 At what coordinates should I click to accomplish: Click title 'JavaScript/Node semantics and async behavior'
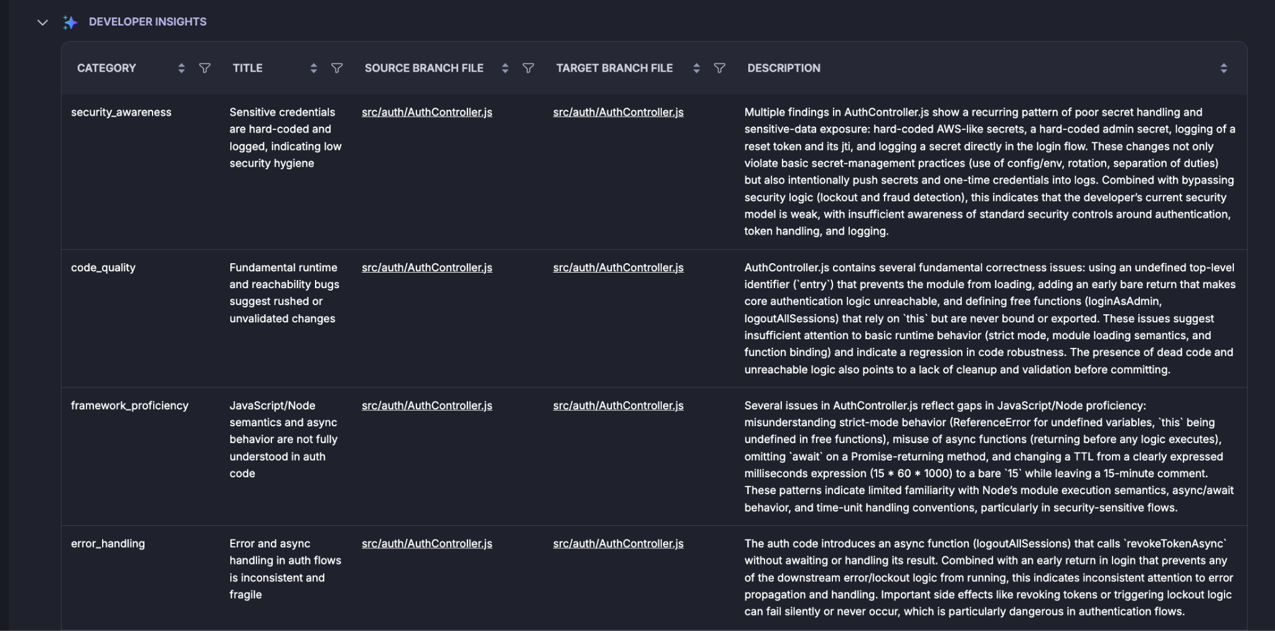[x=283, y=439]
